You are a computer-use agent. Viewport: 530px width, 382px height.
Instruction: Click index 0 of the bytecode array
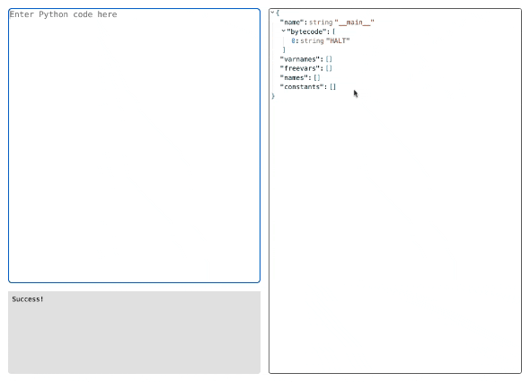(294, 41)
